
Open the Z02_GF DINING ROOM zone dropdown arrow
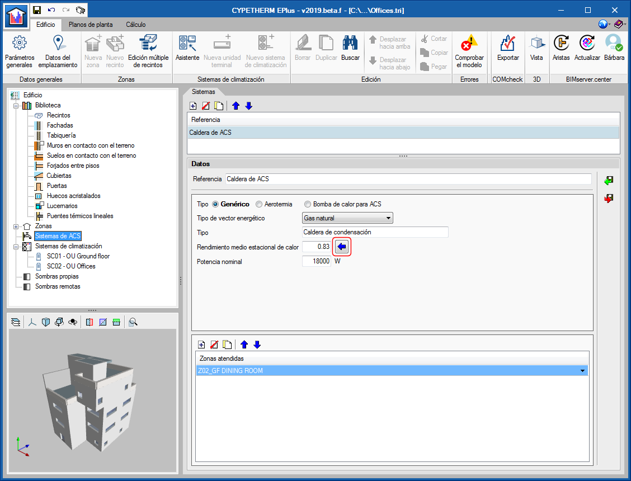click(x=582, y=371)
